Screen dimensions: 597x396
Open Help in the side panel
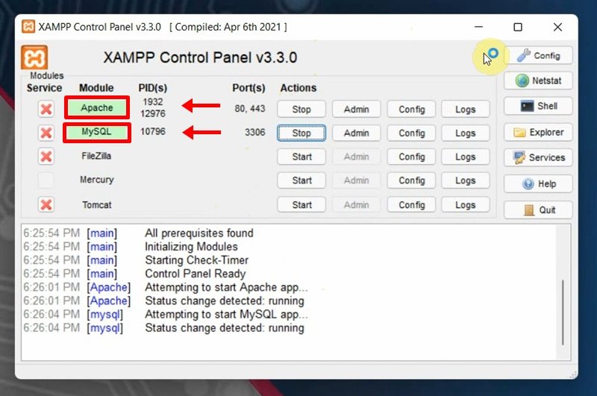[x=538, y=183]
